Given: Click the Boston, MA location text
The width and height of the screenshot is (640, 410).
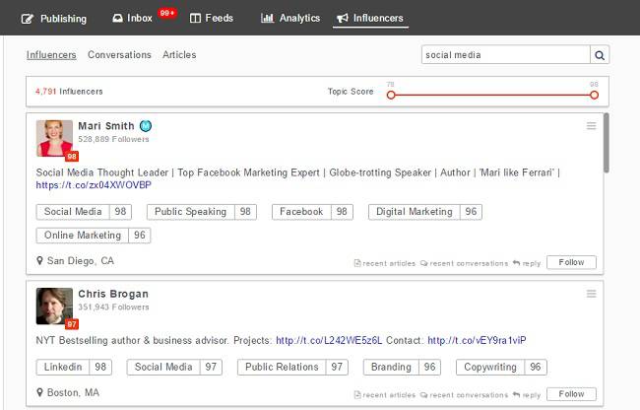Looking at the screenshot, I should 73,392.
